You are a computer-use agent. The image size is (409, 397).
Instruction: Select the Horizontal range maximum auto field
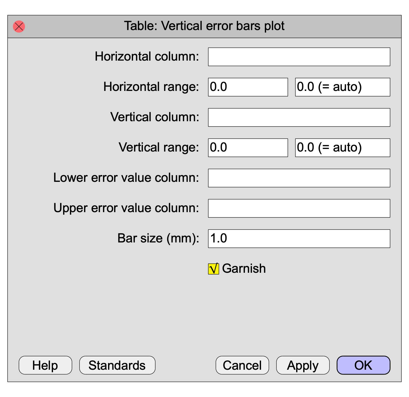click(x=342, y=87)
